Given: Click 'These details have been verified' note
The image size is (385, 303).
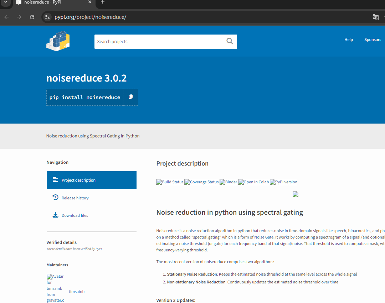Looking at the screenshot, I should tap(74, 249).
